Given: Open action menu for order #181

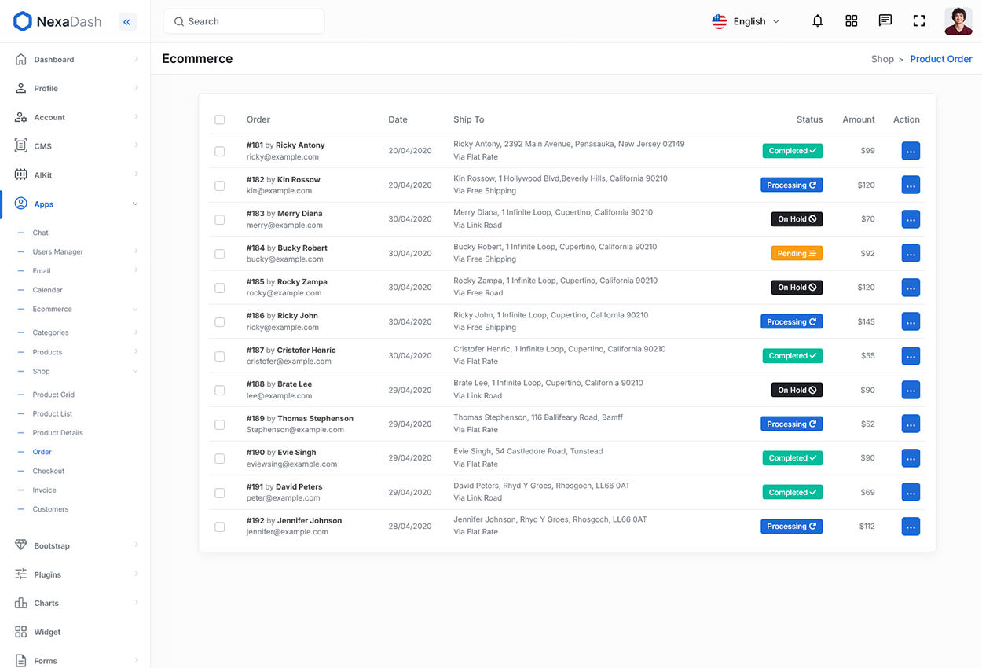Looking at the screenshot, I should pyautogui.click(x=911, y=151).
